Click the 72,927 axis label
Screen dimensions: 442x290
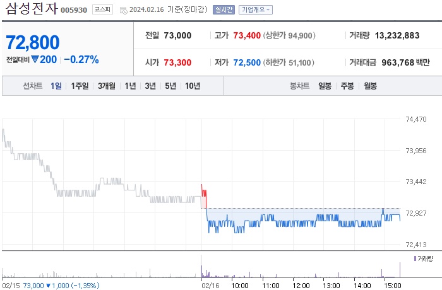(416, 213)
